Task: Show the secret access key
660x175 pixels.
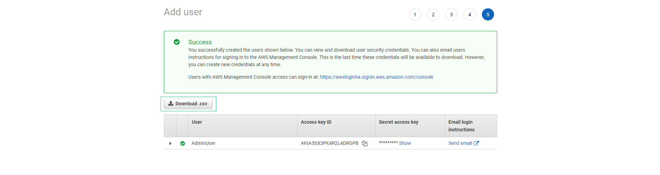Action: click(405, 143)
